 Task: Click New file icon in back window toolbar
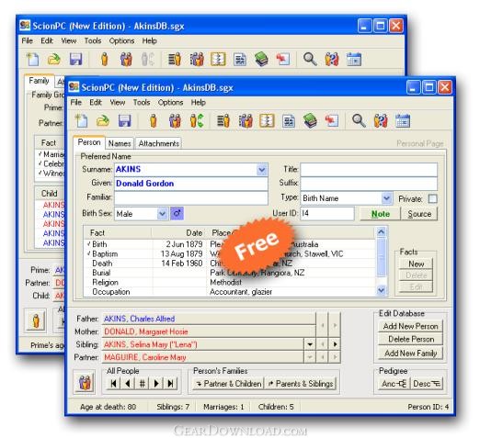[x=33, y=59]
